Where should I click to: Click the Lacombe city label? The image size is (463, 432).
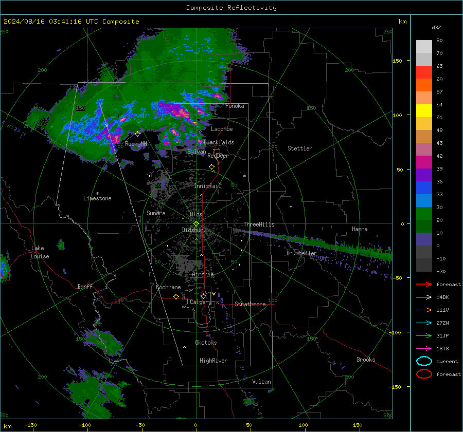point(222,129)
